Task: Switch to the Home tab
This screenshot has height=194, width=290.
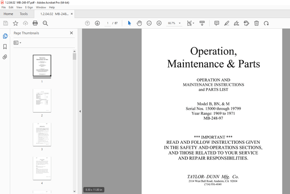Action: 8,14
